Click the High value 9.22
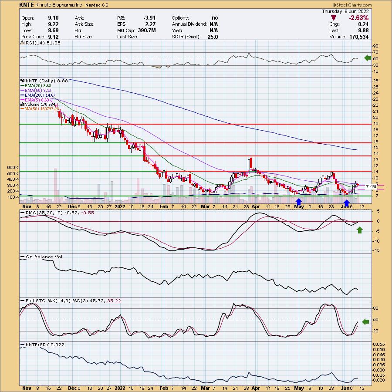Image resolution: width=392 pixels, height=392 pixels. coord(53,24)
